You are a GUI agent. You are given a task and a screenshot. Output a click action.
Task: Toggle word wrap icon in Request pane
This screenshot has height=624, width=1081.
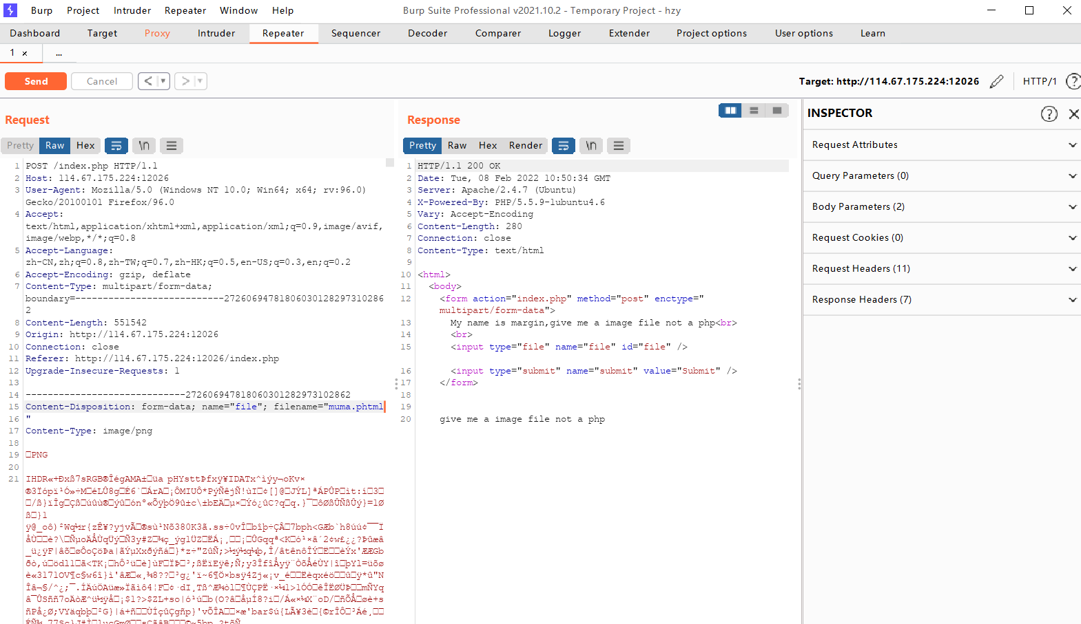tap(116, 146)
